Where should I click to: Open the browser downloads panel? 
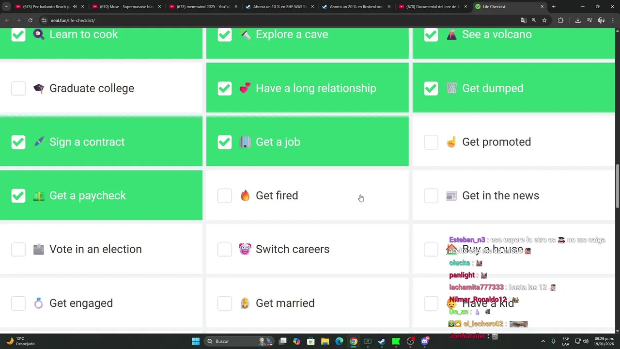pos(578,20)
